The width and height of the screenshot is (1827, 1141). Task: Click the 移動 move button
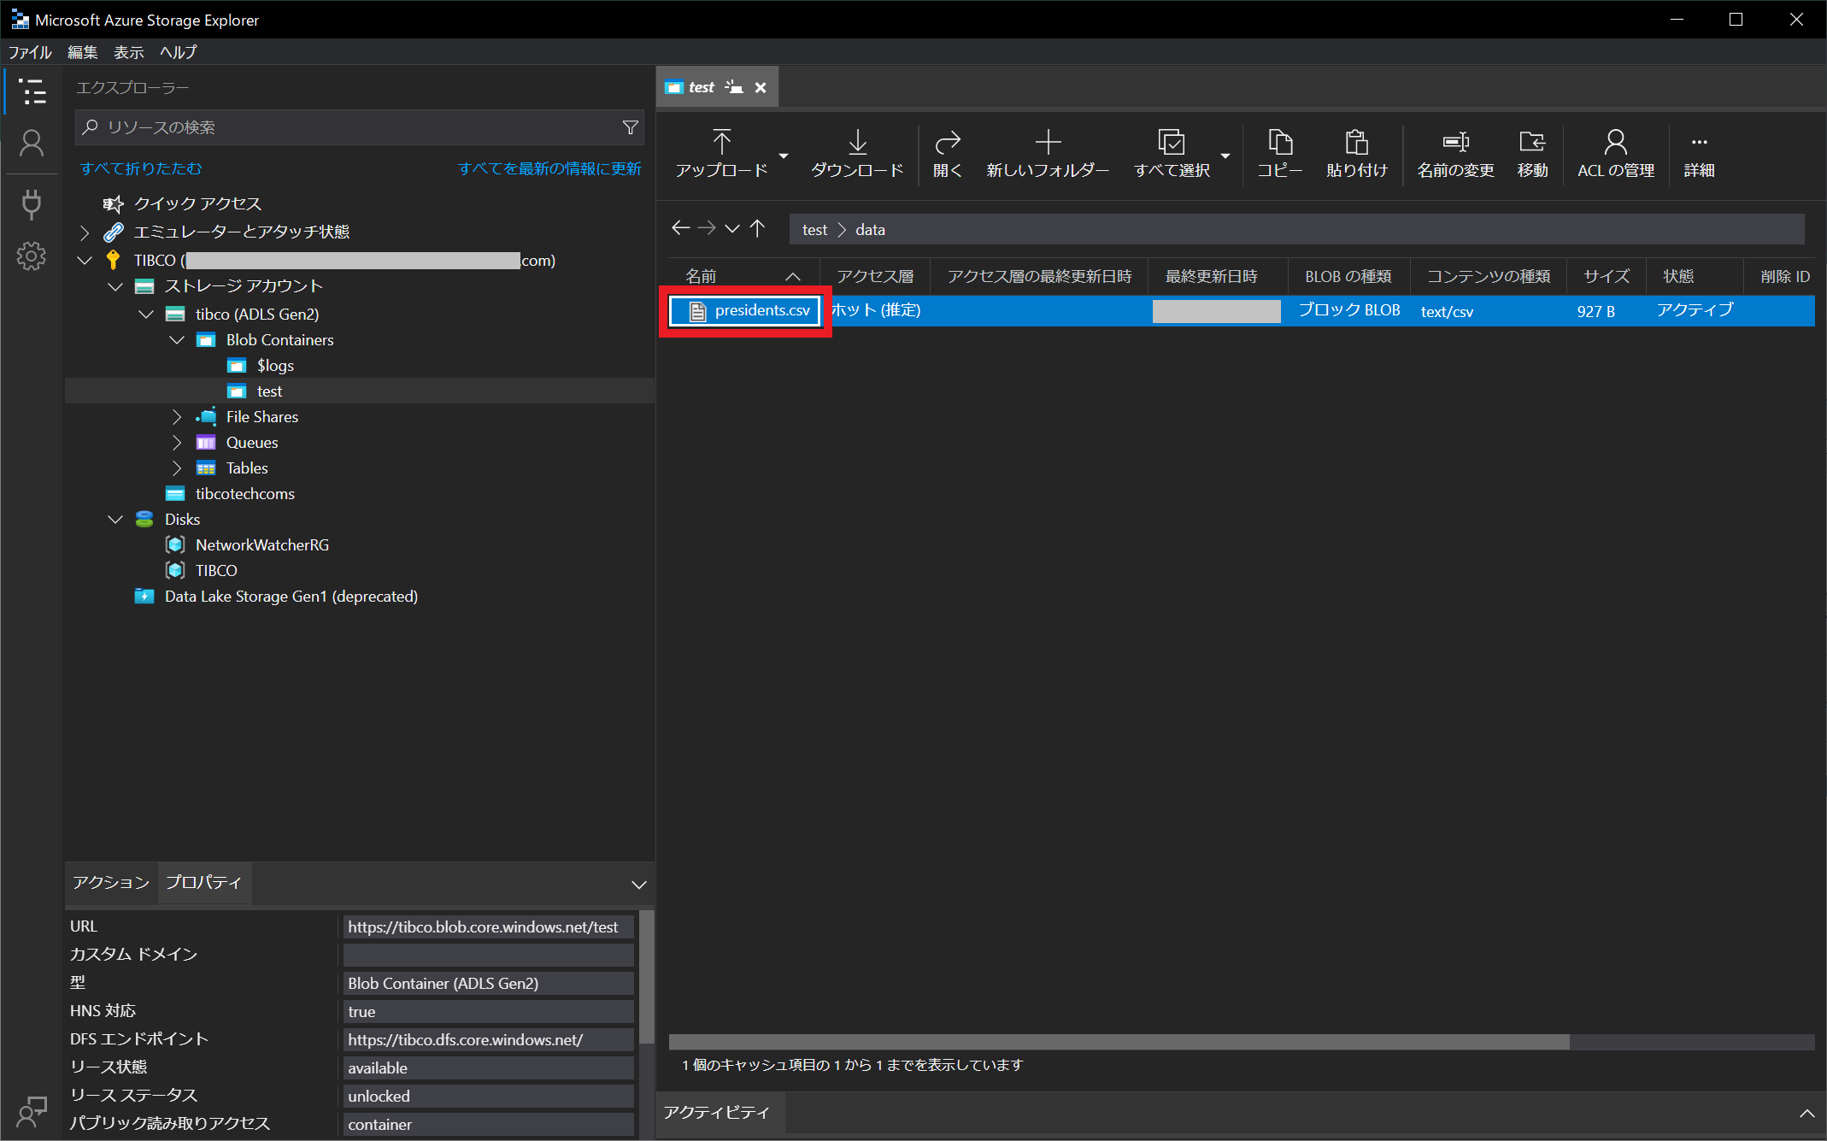coord(1532,154)
